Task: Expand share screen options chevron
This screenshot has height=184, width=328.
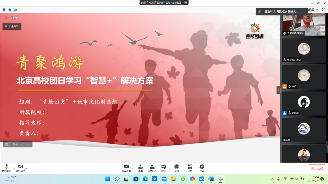Action: point(133,168)
